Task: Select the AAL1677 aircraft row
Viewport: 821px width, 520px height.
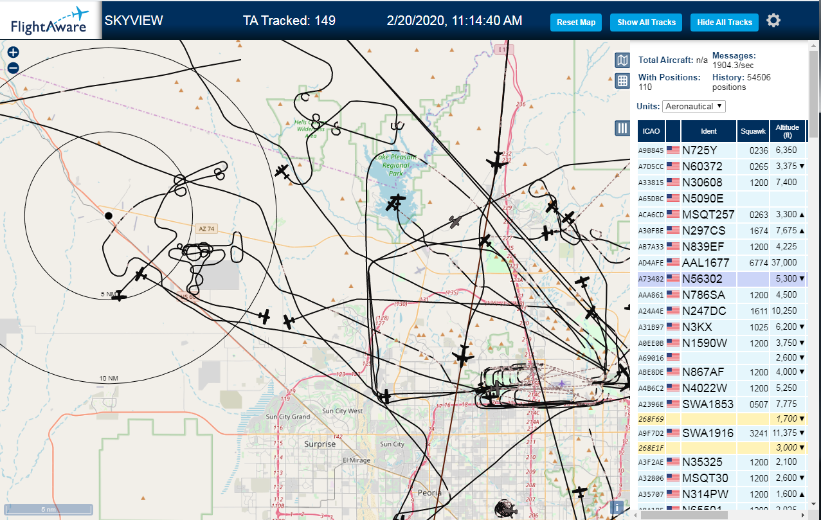Action: tap(723, 263)
